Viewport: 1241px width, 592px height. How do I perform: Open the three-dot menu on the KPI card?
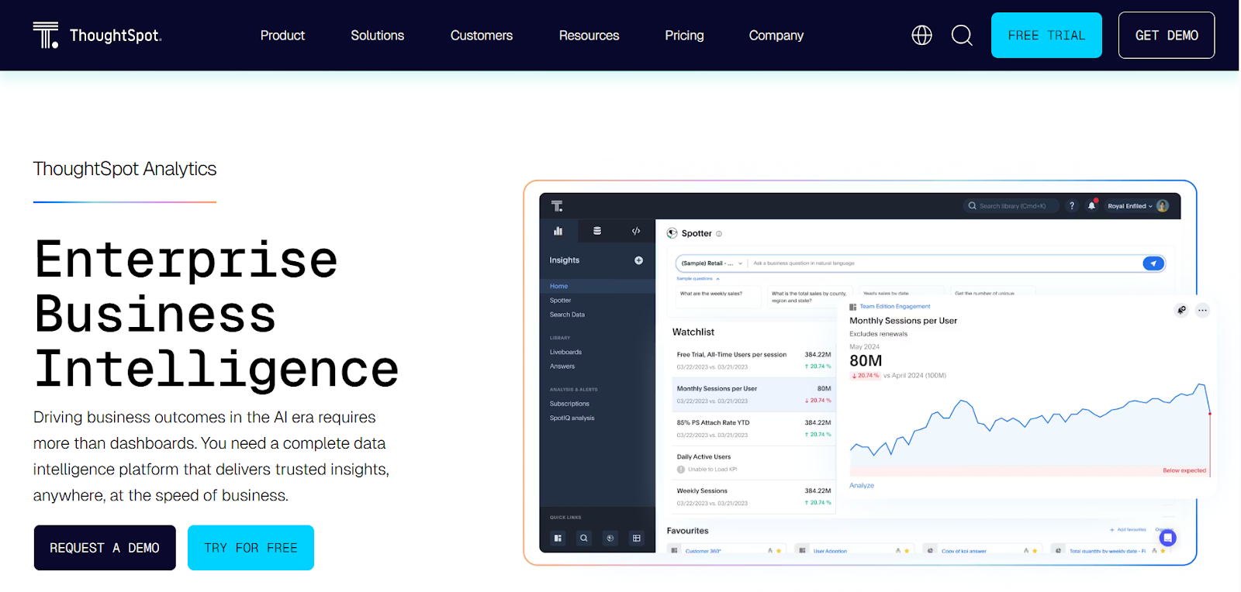pos(1202,310)
